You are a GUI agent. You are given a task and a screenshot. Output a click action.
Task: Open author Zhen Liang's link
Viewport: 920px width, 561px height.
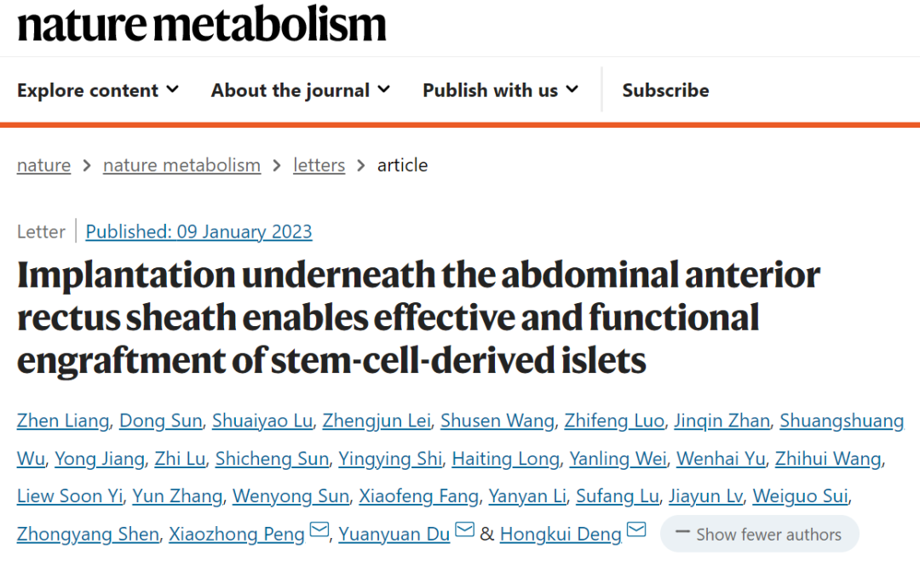point(63,421)
